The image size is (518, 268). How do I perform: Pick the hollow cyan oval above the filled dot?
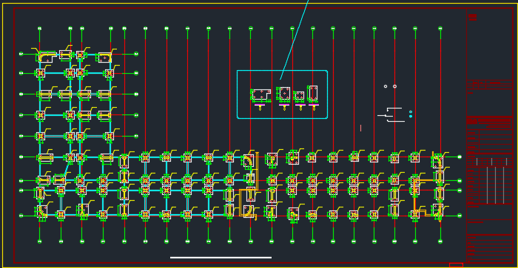point(411,111)
